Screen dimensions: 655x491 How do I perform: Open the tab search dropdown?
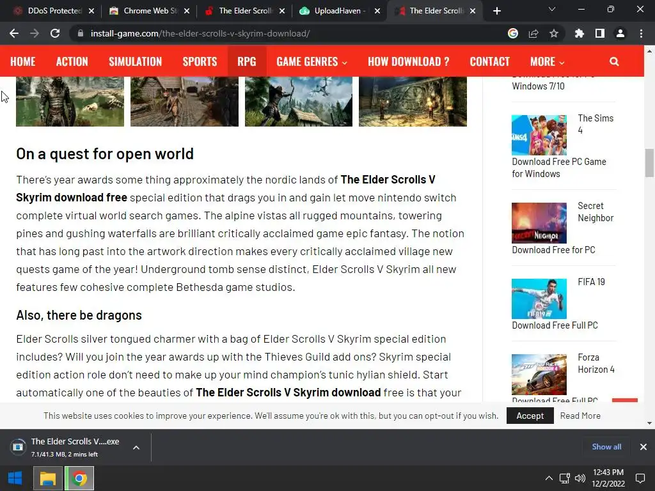[x=552, y=9]
